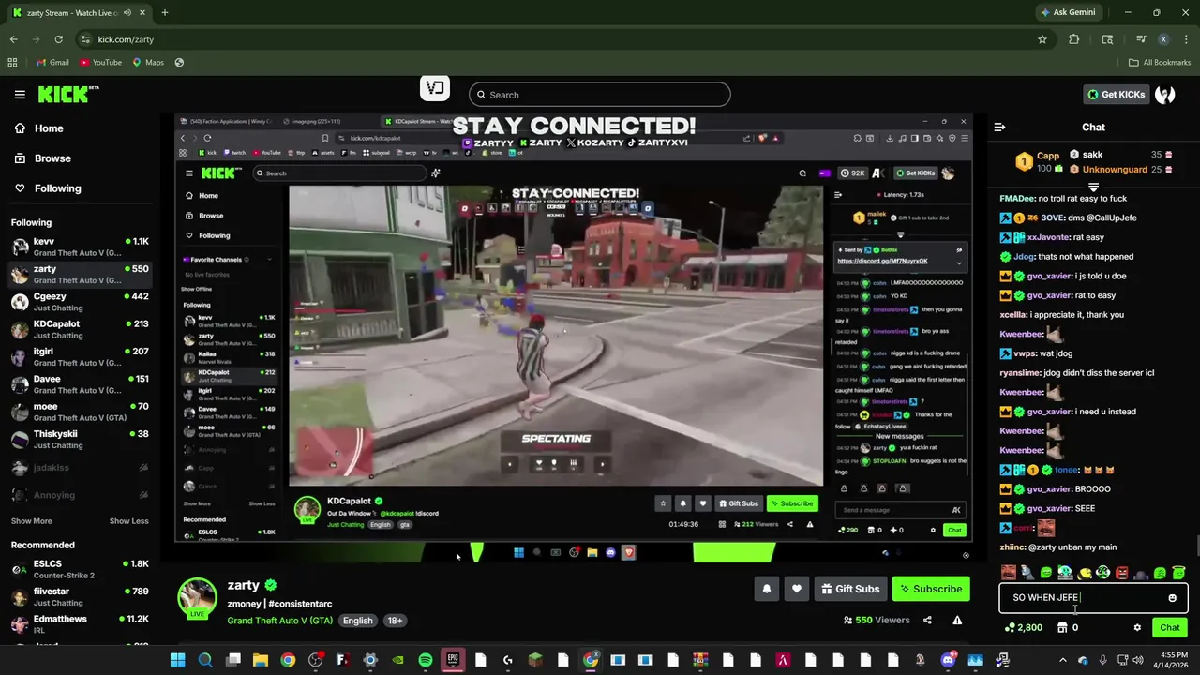Image resolution: width=1200 pixels, height=675 pixels.
Task: Collapse following list with Show Less
Action: pos(128,521)
